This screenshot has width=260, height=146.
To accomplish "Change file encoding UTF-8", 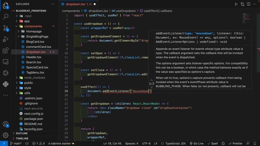I will tap(146, 144).
